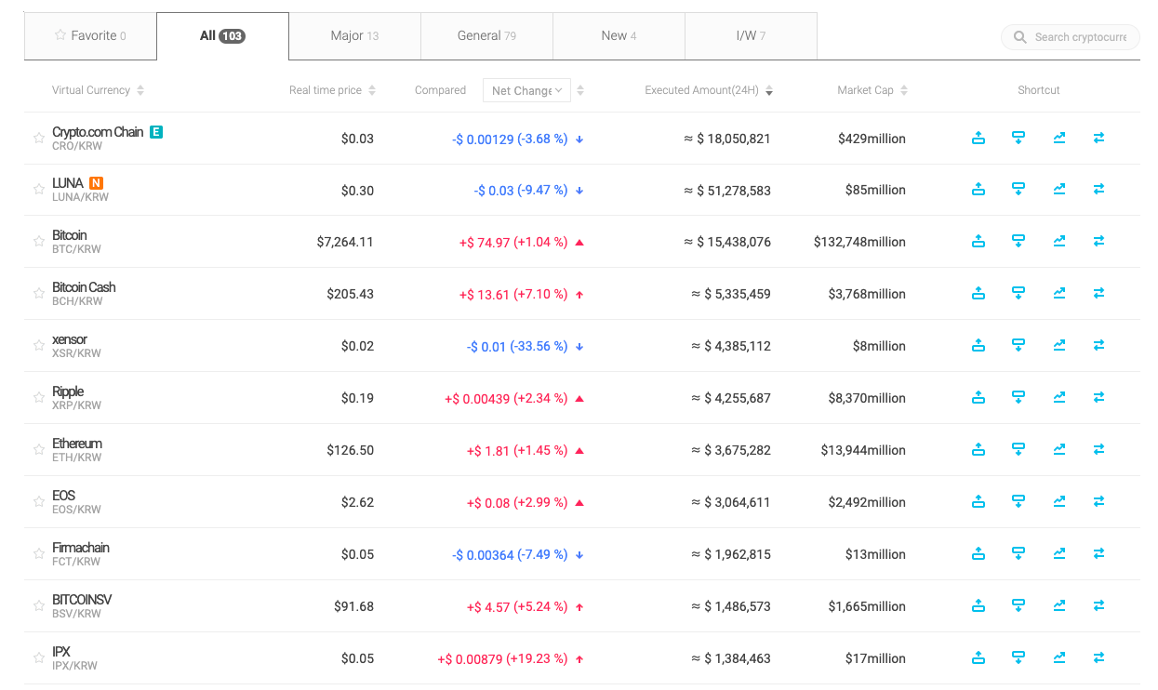
Task: Click the up-arrow tray icon in the Crypto.com Chain row
Action: (978, 138)
